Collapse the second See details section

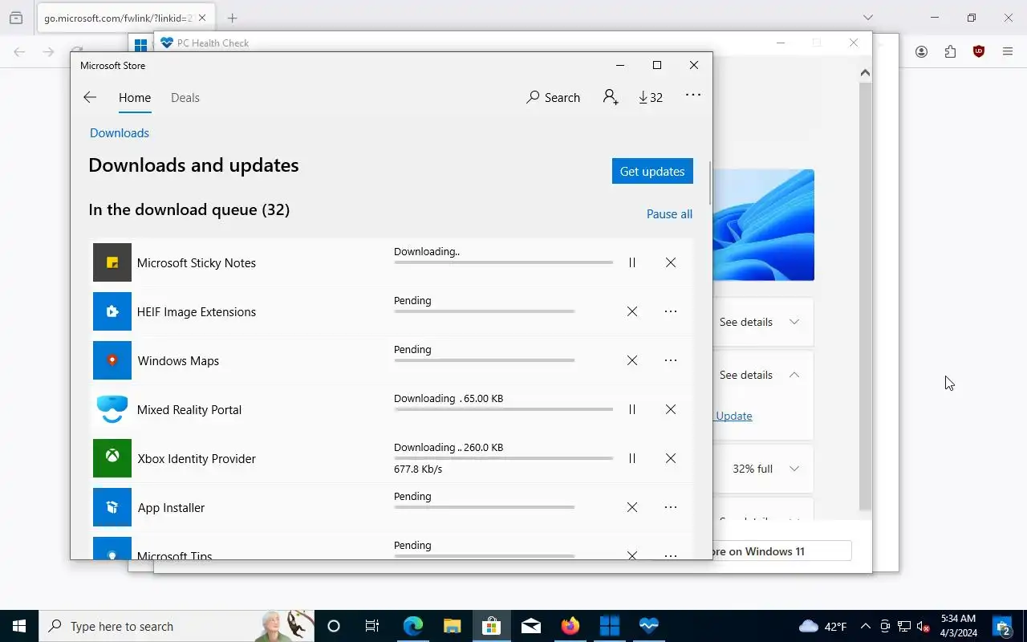794,375
